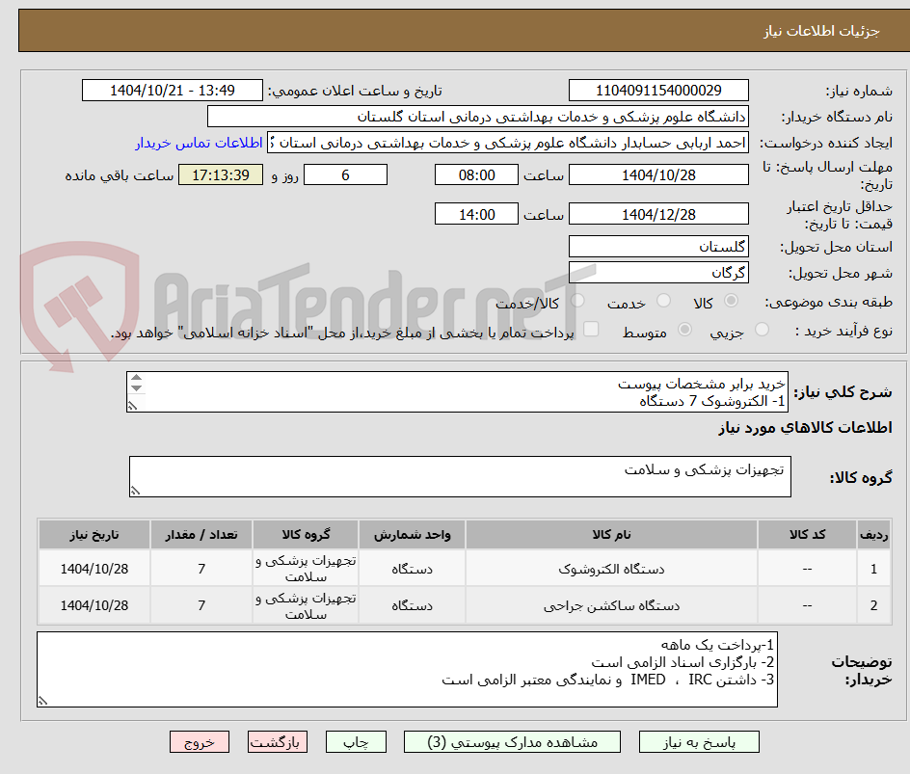The height and width of the screenshot is (774, 910).
Task: Click the بازگشت button
Action: click(x=278, y=741)
